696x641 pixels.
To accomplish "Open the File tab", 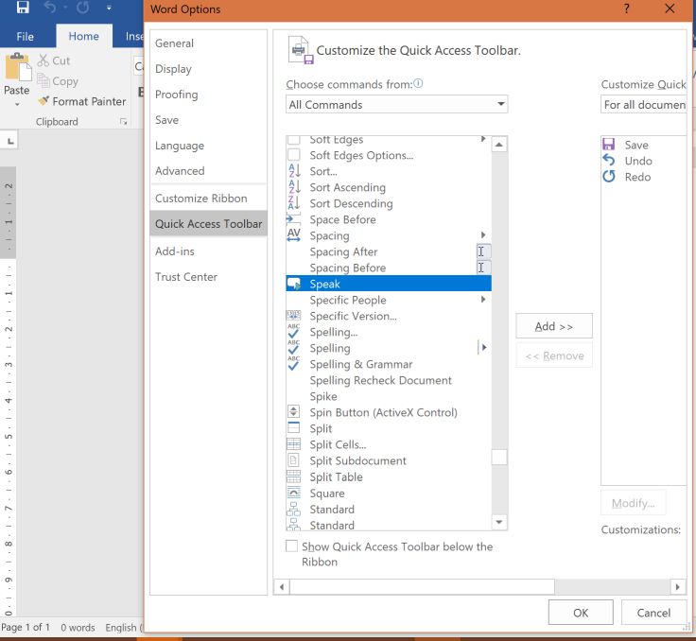I will click(25, 37).
